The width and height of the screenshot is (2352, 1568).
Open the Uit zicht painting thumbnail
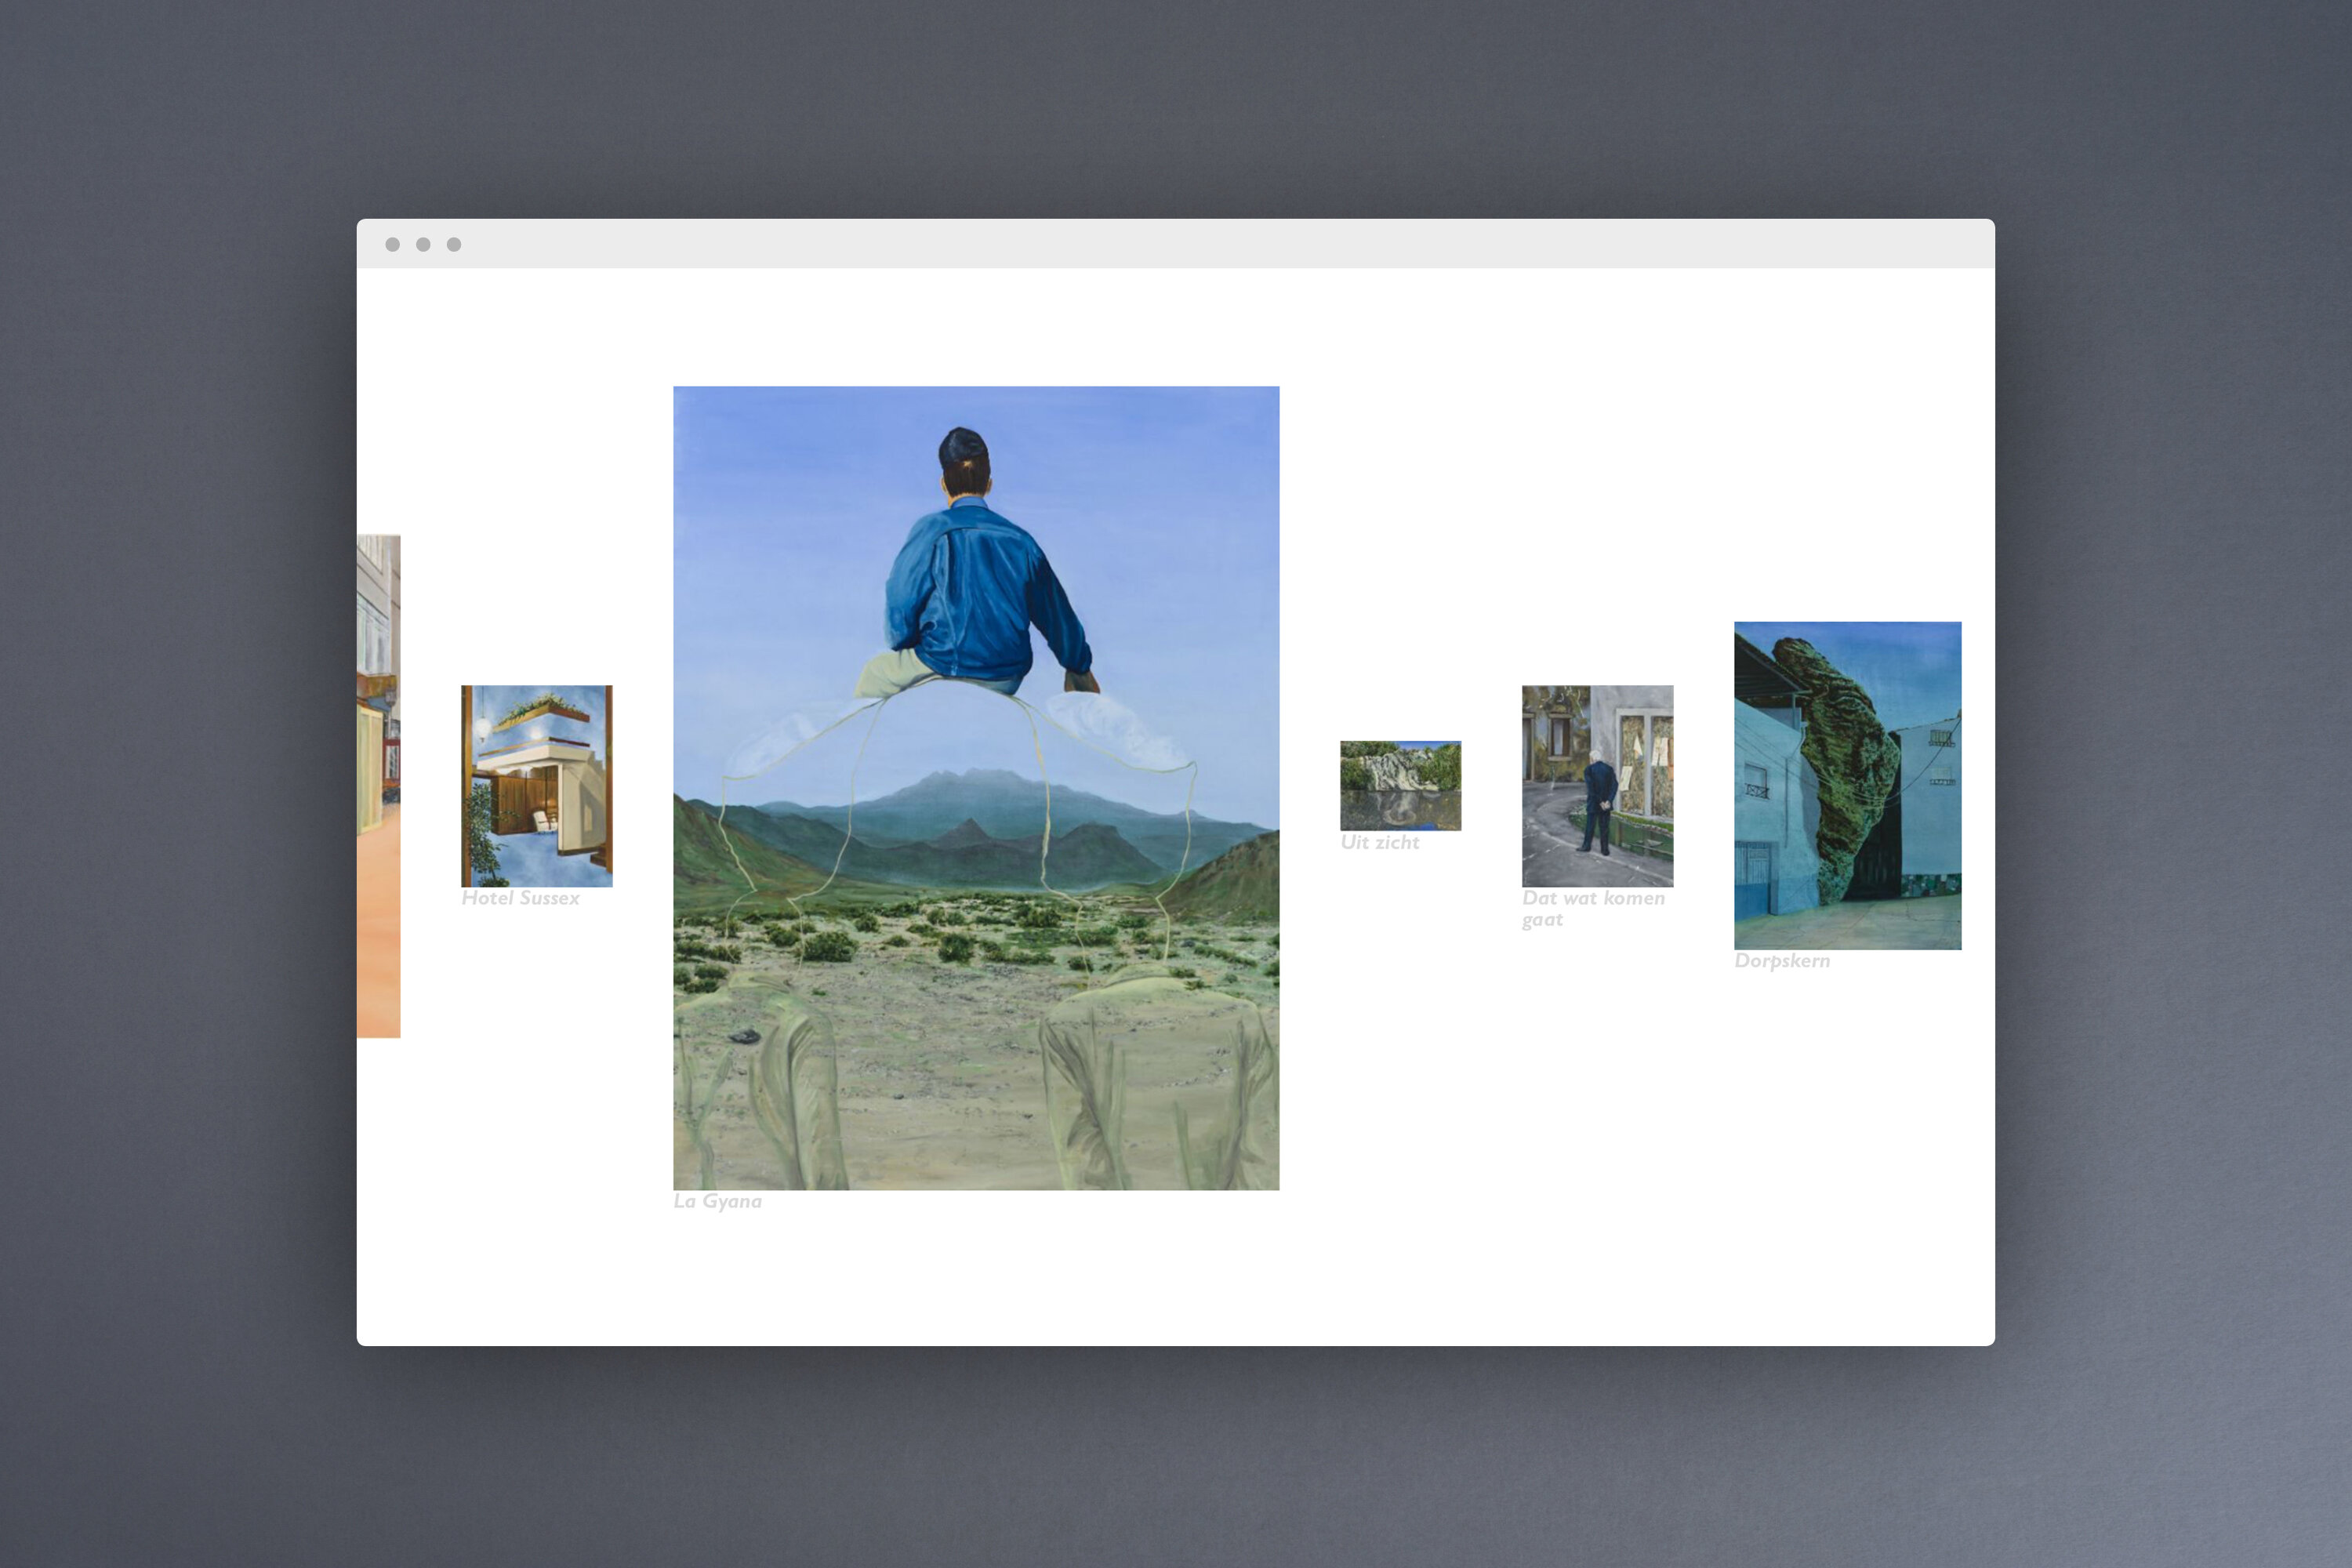pyautogui.click(x=1400, y=785)
